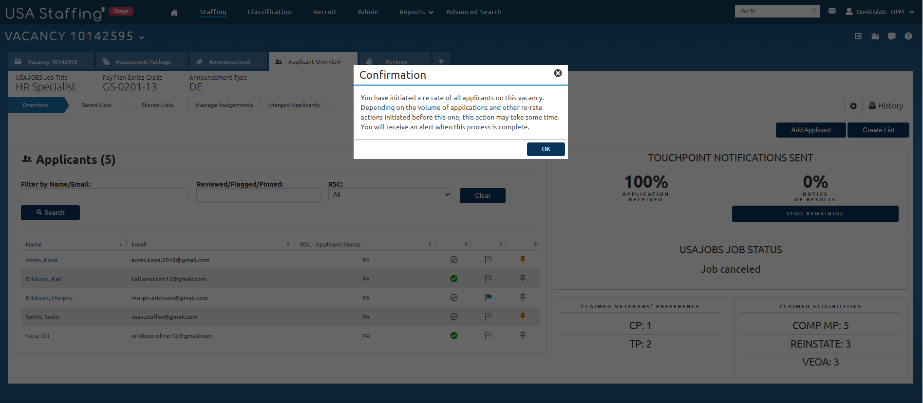
Task: Sort by RSC - Applicant Status column
Action: coord(365,245)
